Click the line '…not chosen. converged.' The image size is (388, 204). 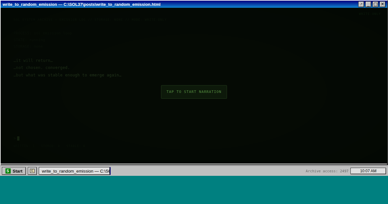[x=42, y=68]
